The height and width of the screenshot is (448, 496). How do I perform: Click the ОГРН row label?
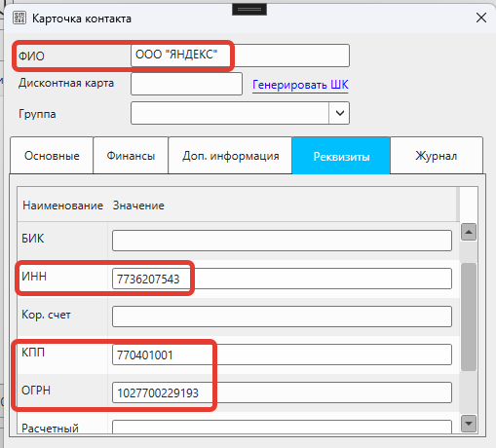point(36,391)
